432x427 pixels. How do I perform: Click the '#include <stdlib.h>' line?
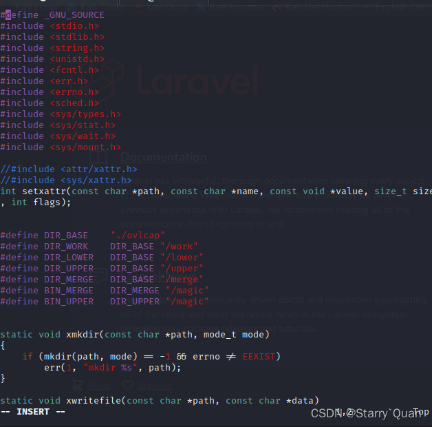(x=52, y=37)
